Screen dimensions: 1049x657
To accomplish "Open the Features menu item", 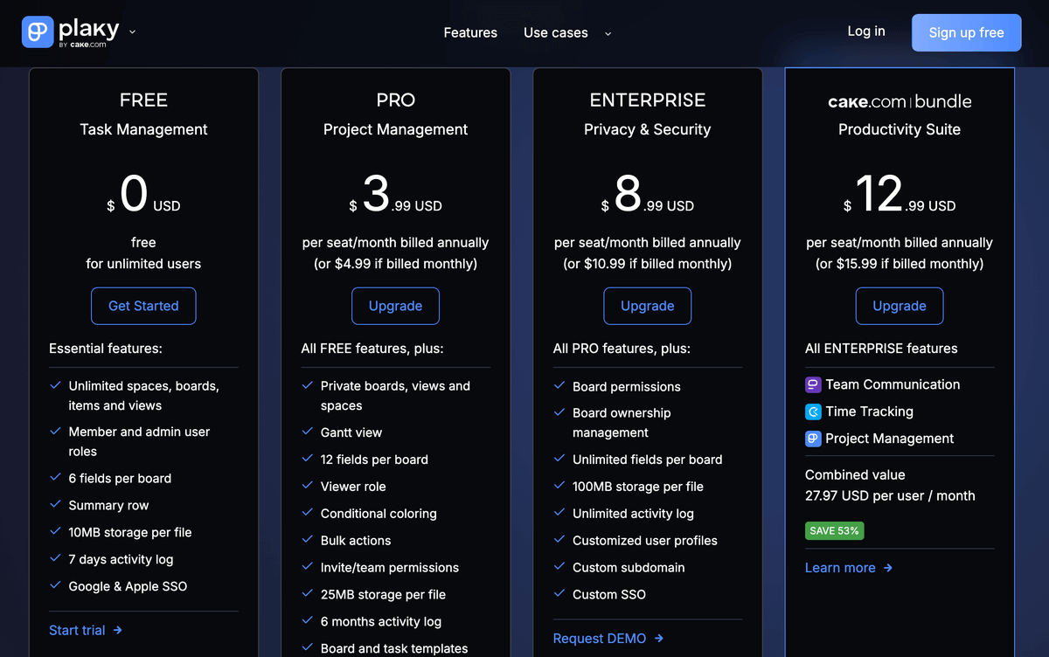I will coord(470,33).
